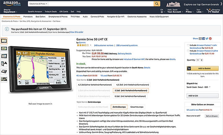Select sixth thumbnail at bottom of list
Image resolution: width=223 pixels, height=135 pixels.
(4, 79)
